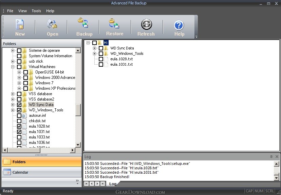
Task: Select System Volume Information folder
Action: [50, 56]
